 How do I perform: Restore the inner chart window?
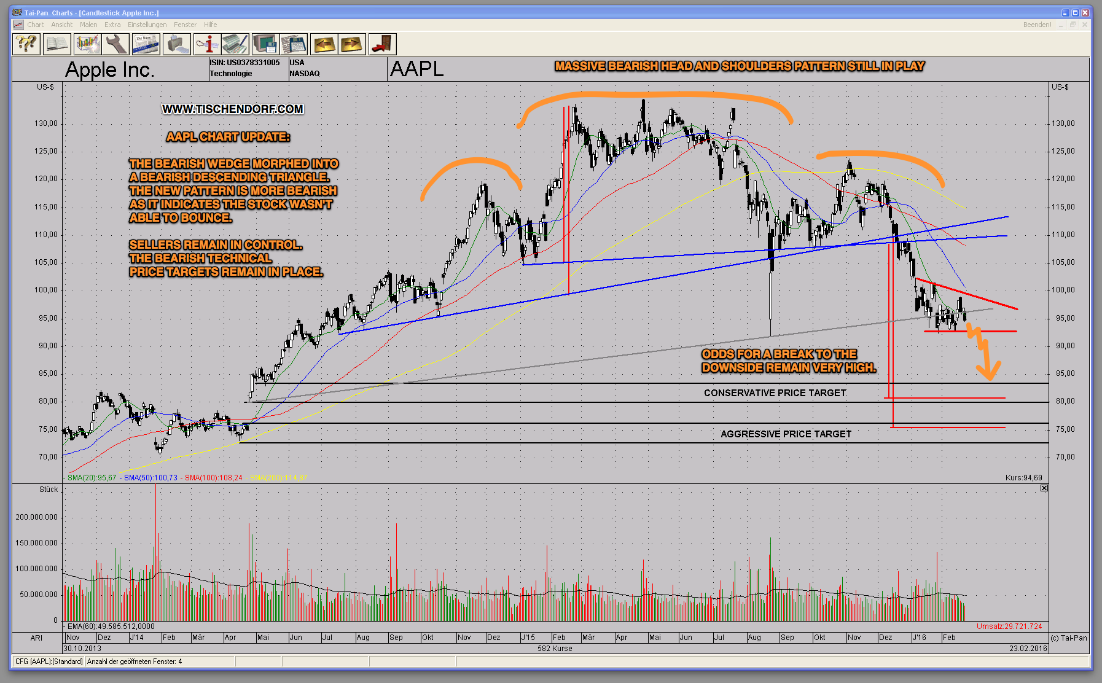click(x=1073, y=25)
